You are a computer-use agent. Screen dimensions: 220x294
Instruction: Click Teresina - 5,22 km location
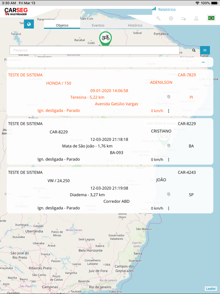[x=87, y=97]
